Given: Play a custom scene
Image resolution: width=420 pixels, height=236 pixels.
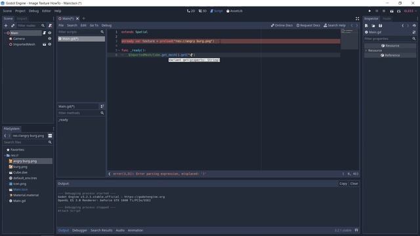Looking at the screenshot, I should point(399,11).
